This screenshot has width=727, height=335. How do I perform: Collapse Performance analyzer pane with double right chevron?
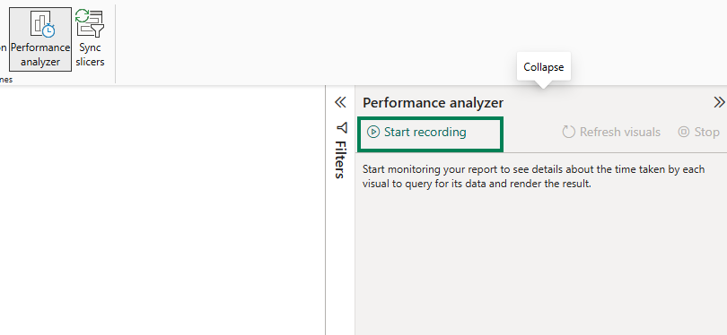tap(719, 102)
